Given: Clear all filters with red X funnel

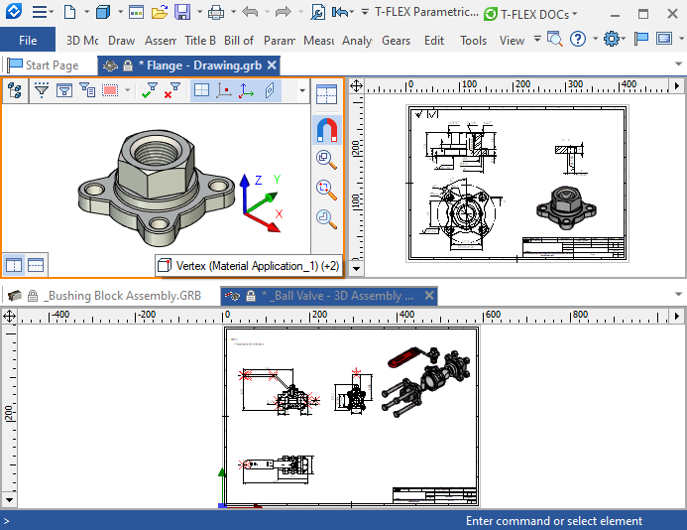Looking at the screenshot, I should click(172, 90).
